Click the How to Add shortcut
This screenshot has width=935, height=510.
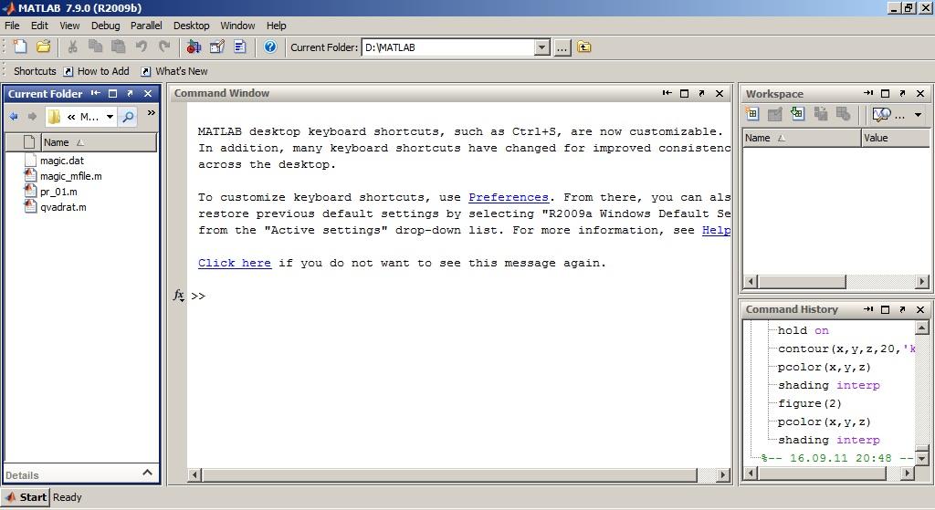96,71
